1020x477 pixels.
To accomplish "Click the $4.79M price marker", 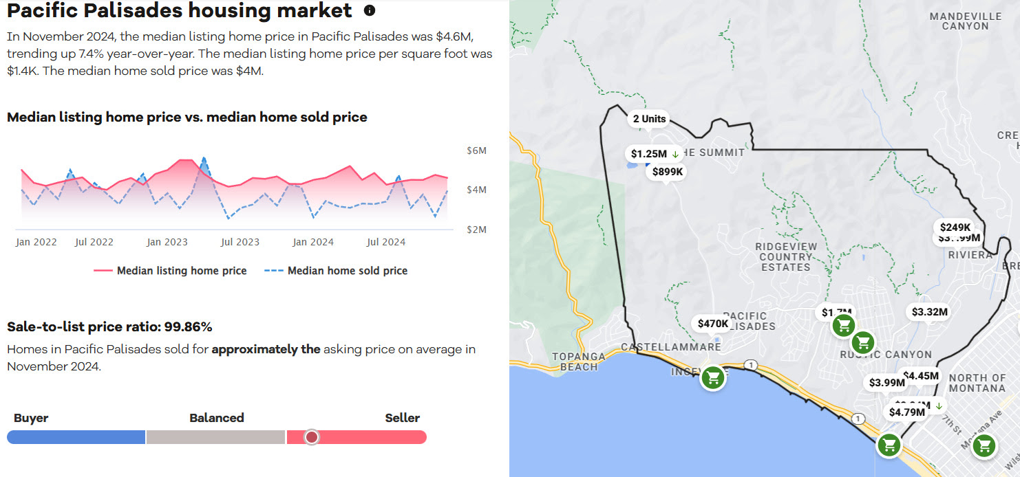I will click(x=906, y=412).
